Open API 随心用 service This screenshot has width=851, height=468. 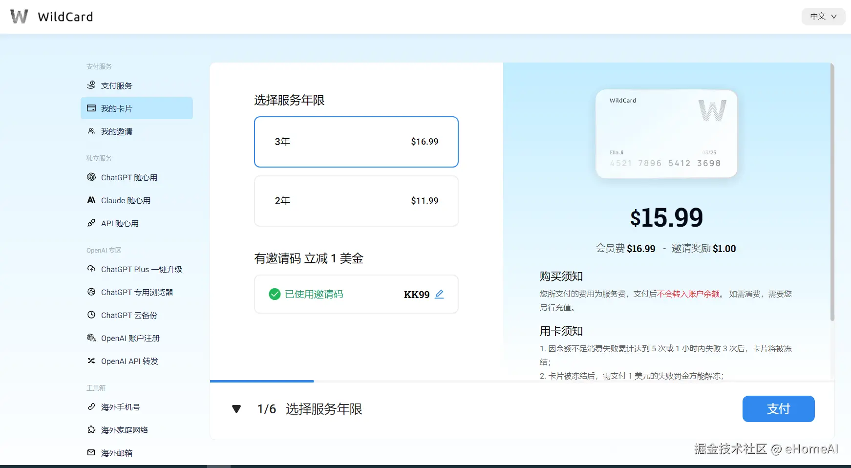point(137,223)
